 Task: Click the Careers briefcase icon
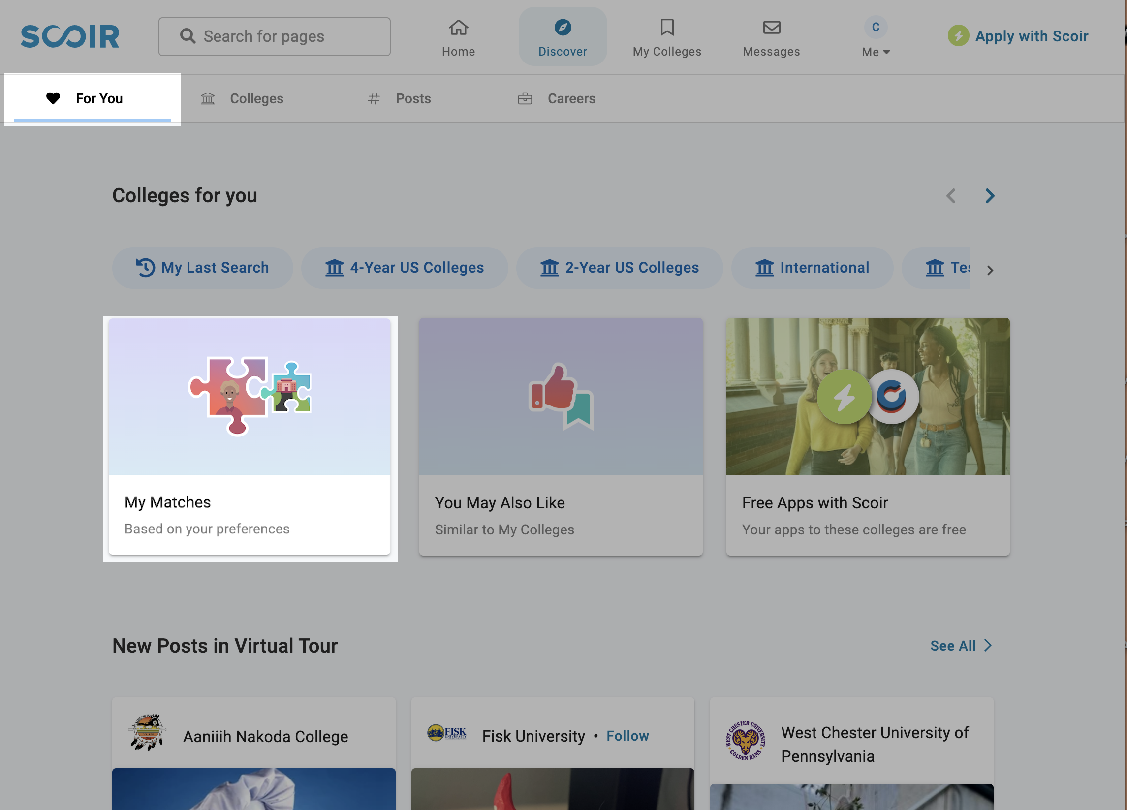(x=525, y=98)
